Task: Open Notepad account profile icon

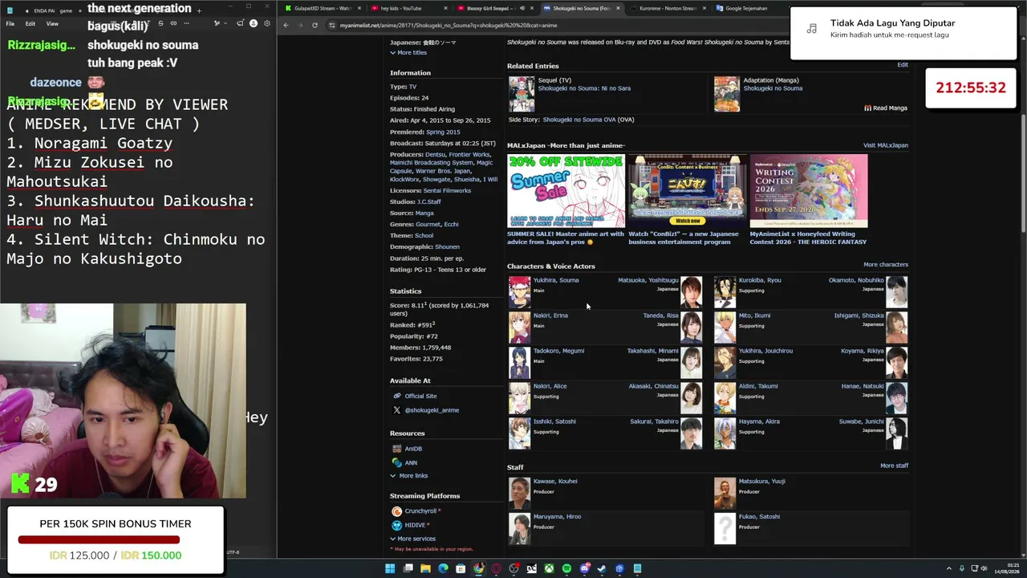Action: 254,23
